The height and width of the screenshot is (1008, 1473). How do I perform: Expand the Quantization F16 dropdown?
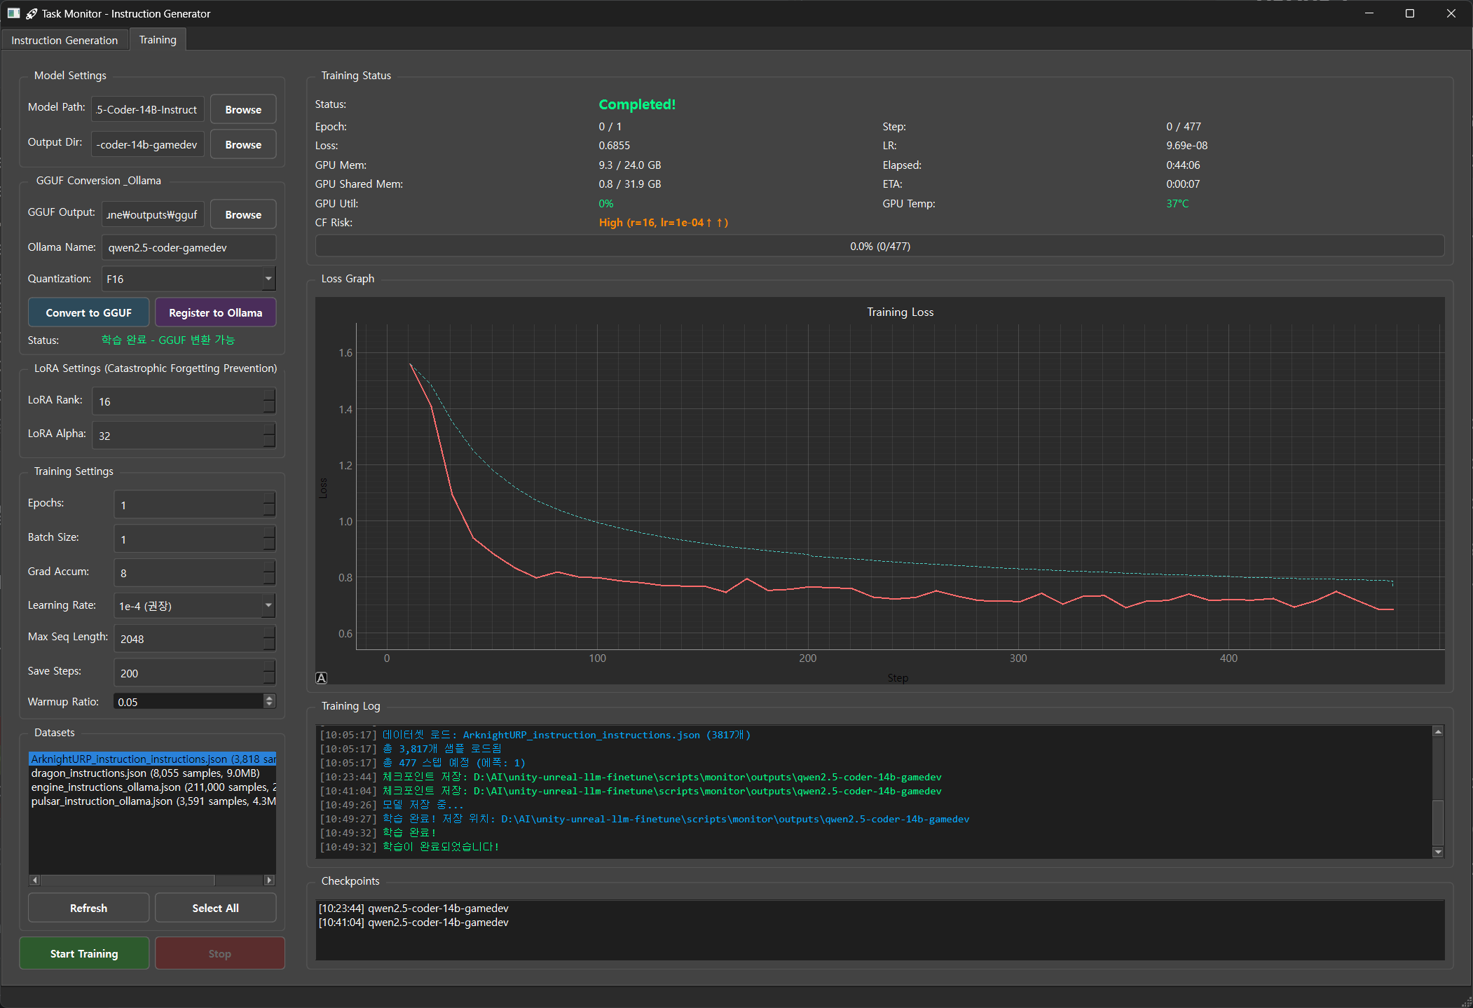click(268, 279)
